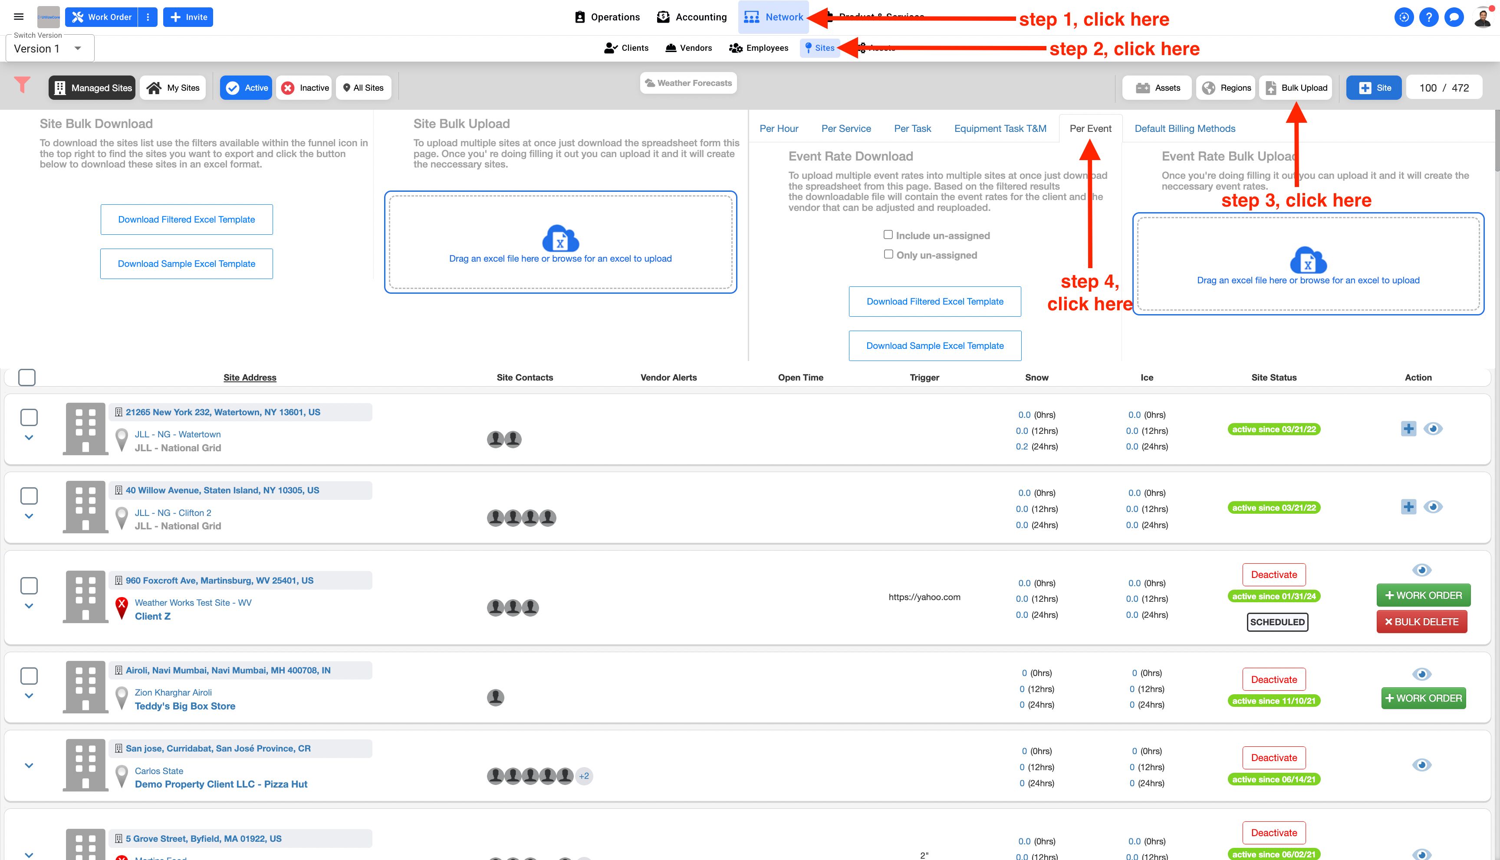Open the Vendors submenu item
Image resolution: width=1500 pixels, height=860 pixels.
(x=689, y=48)
